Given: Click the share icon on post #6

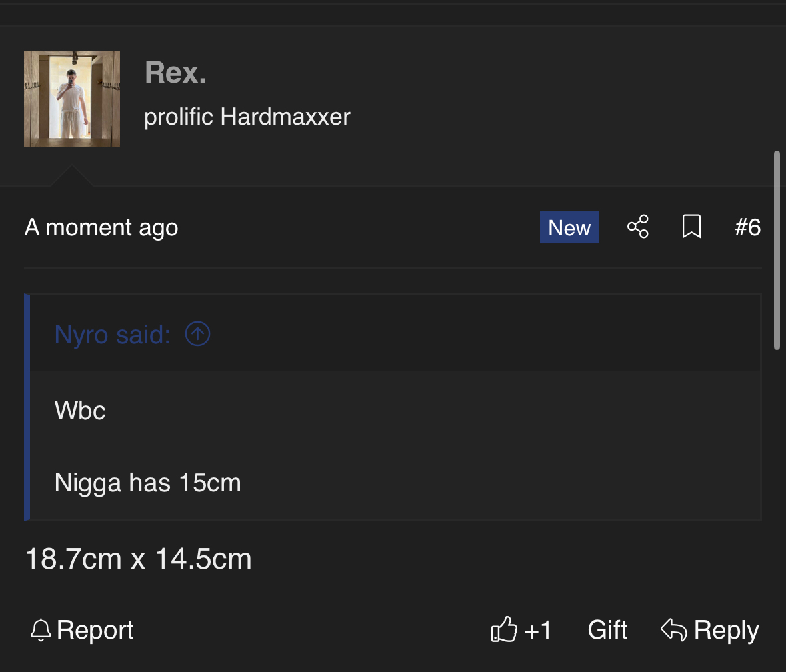Looking at the screenshot, I should pyautogui.click(x=637, y=227).
